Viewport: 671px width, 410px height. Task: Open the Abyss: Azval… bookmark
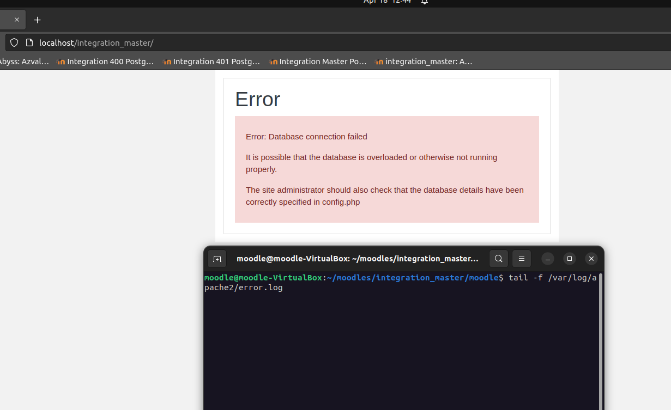pos(24,62)
